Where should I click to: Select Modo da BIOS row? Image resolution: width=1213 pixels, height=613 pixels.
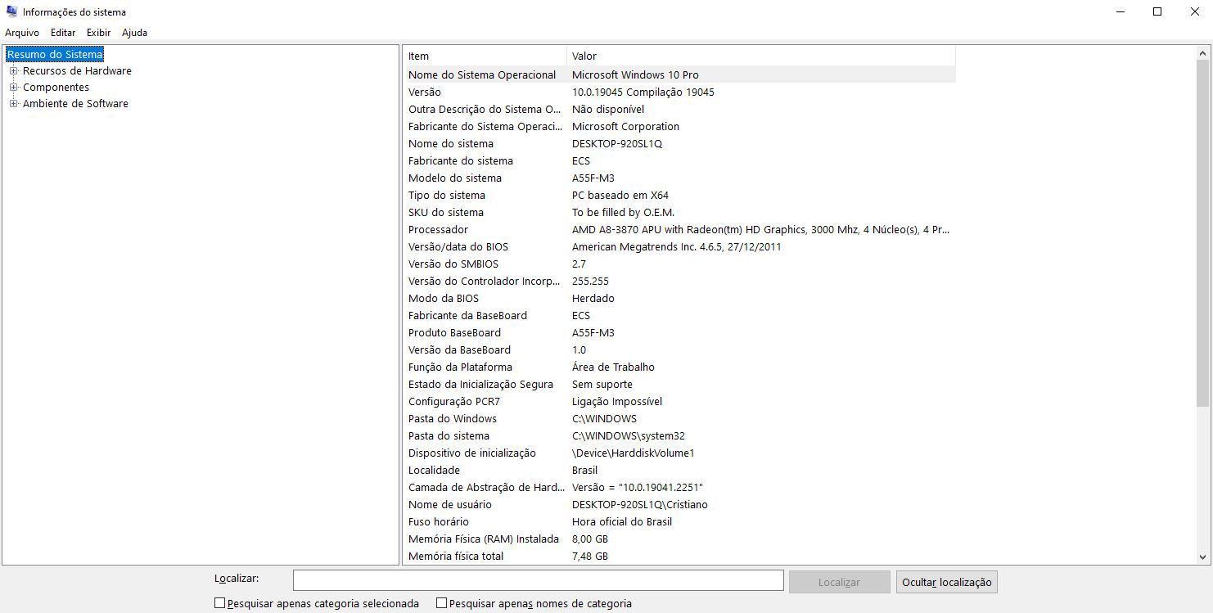click(679, 298)
